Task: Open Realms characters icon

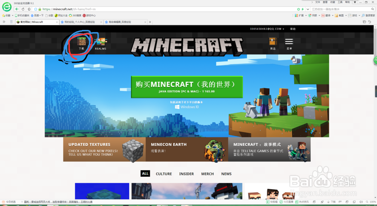Action: point(101,42)
